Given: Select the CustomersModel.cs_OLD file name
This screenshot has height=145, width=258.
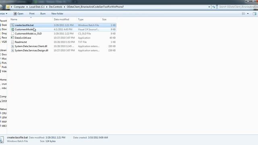Looking at the screenshot, I should click(28, 33).
